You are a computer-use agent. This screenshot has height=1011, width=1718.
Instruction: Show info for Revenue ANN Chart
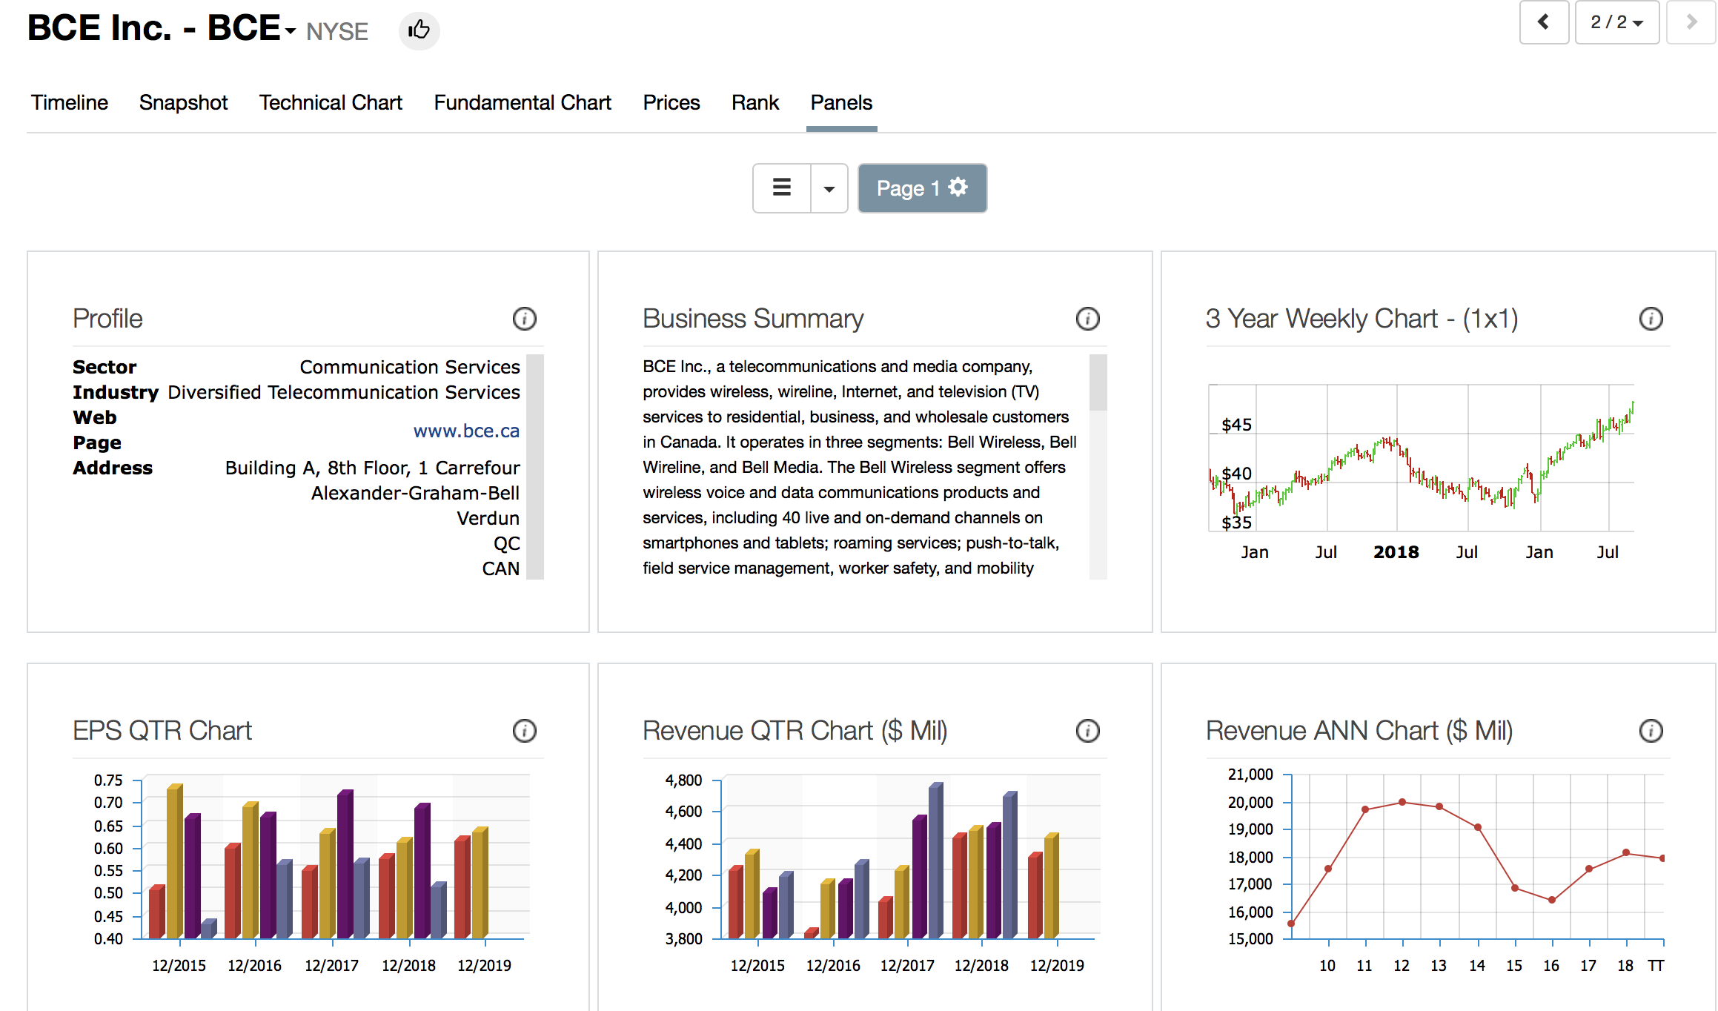coord(1651,731)
